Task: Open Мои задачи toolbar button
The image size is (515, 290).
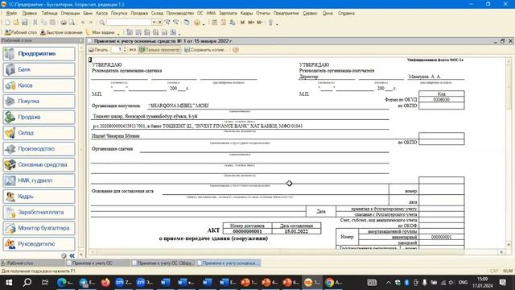Action: pos(101,32)
